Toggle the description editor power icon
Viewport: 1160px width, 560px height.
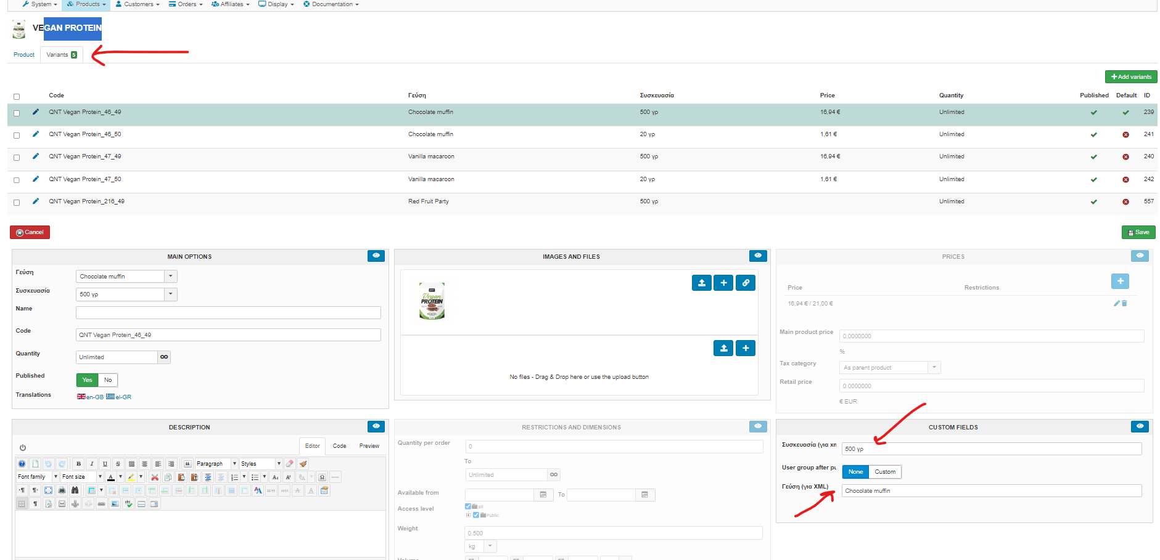[23, 448]
